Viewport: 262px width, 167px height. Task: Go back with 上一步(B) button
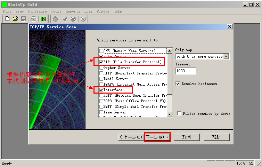pyautogui.click(x=131, y=137)
